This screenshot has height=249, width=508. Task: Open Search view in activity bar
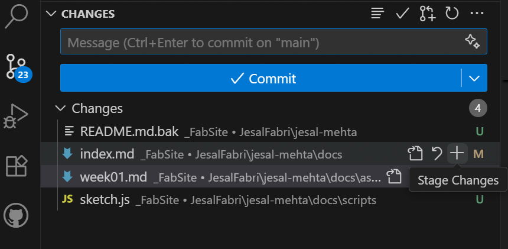point(17,17)
